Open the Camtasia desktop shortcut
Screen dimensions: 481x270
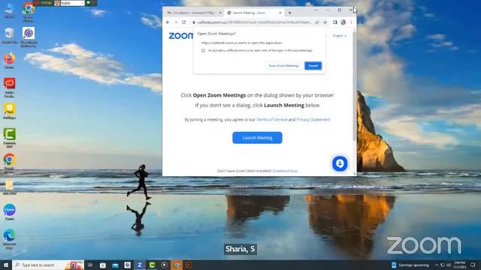coord(10,138)
